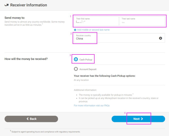169x136 pixels.
Task: Click the right chevron on the Next button
Action: [x=142, y=119]
